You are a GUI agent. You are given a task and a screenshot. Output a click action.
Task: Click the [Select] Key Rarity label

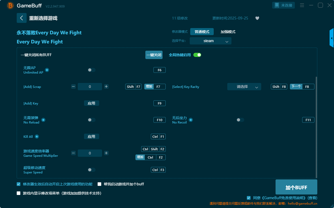click(x=186, y=87)
